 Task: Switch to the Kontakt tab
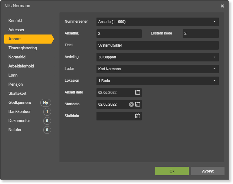click(x=15, y=21)
